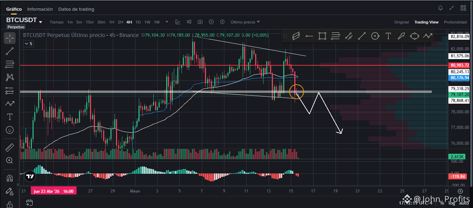This screenshot has height=208, width=473.
Task: Select the Text tool in left sidebar
Action: [x=10, y=117]
